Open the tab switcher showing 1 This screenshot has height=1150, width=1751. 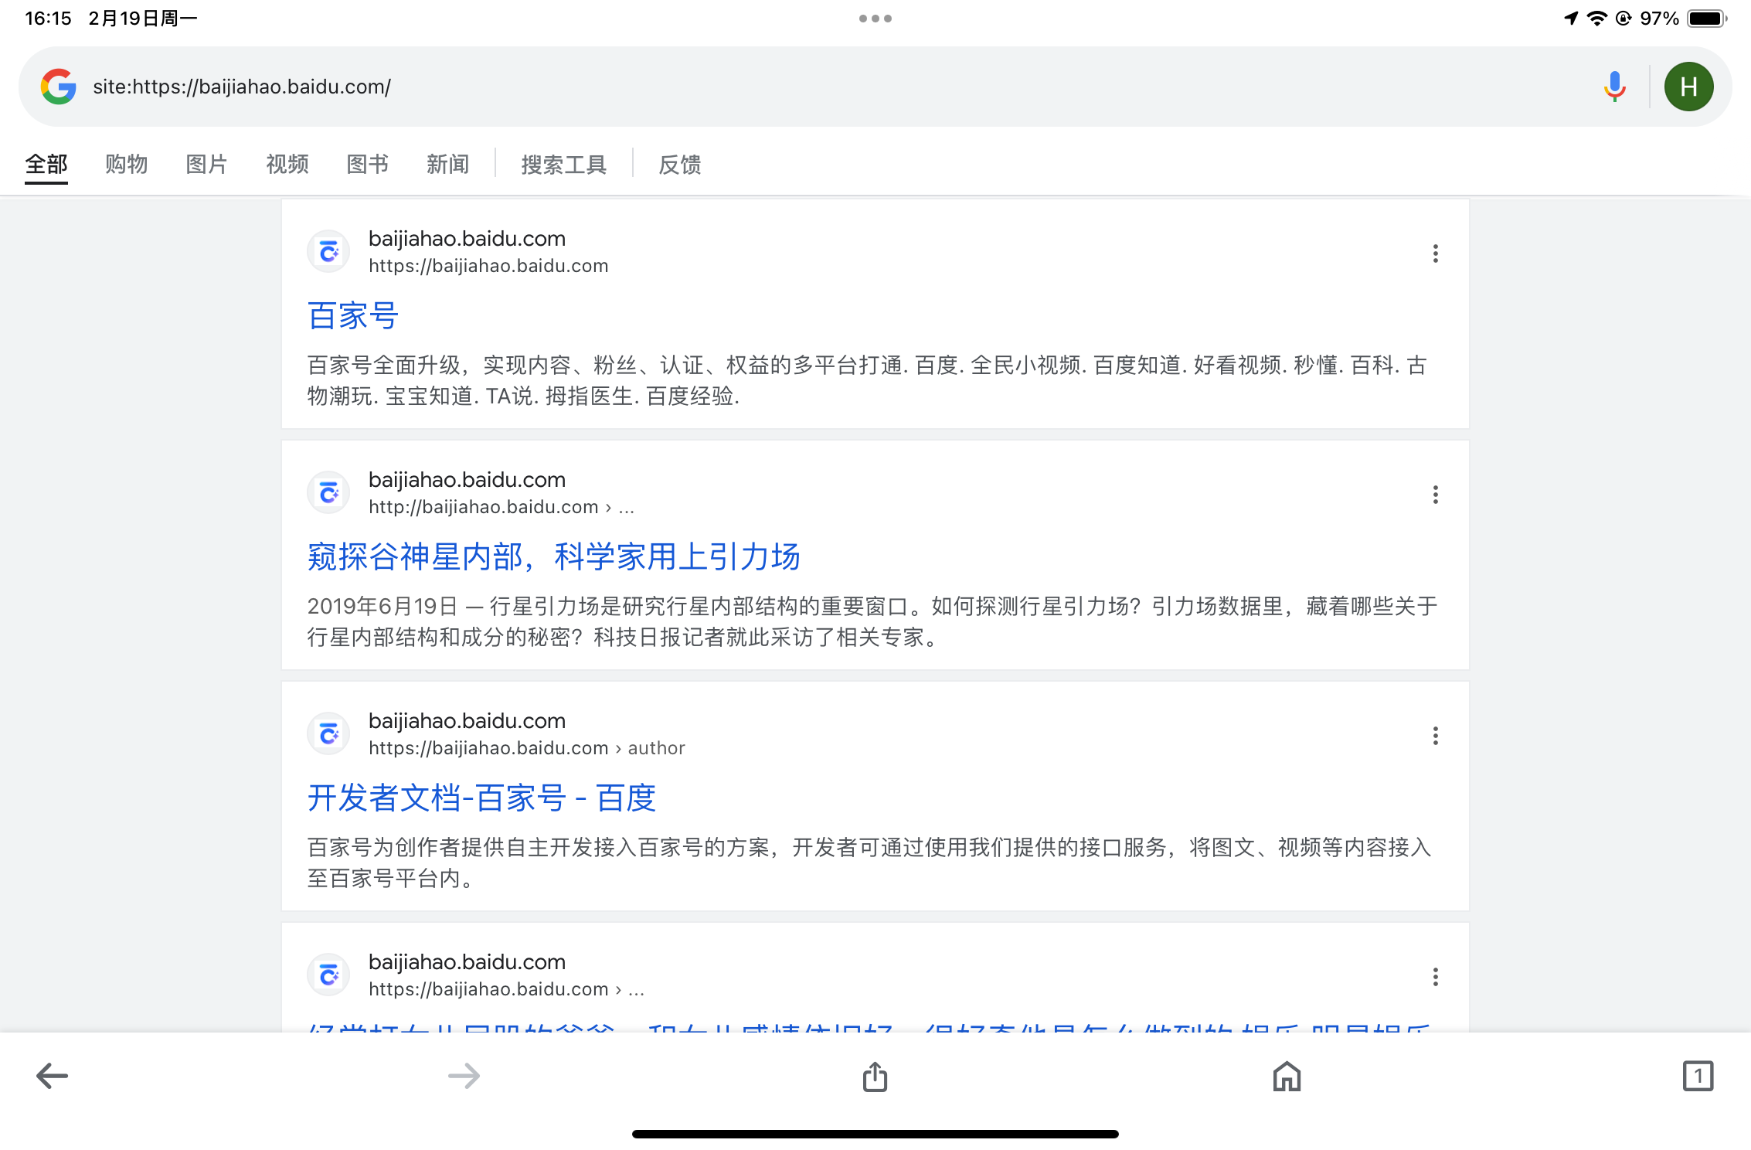coord(1698,1075)
